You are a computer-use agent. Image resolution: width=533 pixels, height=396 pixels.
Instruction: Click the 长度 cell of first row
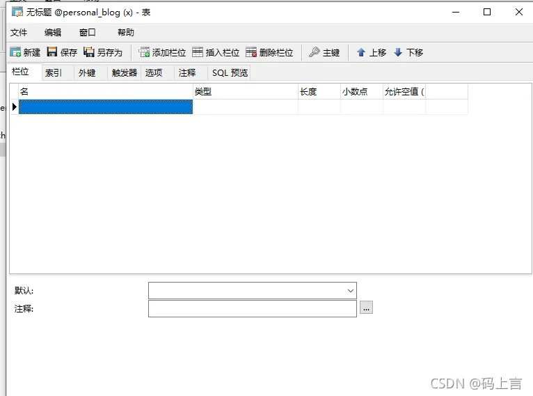point(319,106)
